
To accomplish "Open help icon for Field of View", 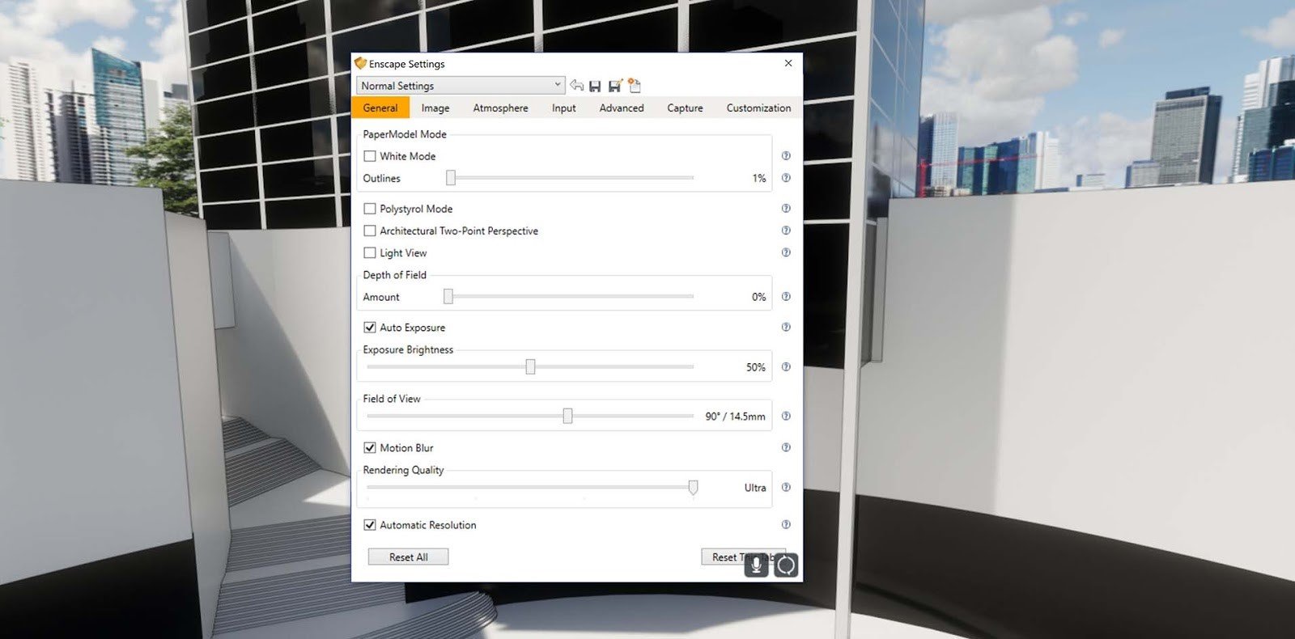I will [786, 417].
